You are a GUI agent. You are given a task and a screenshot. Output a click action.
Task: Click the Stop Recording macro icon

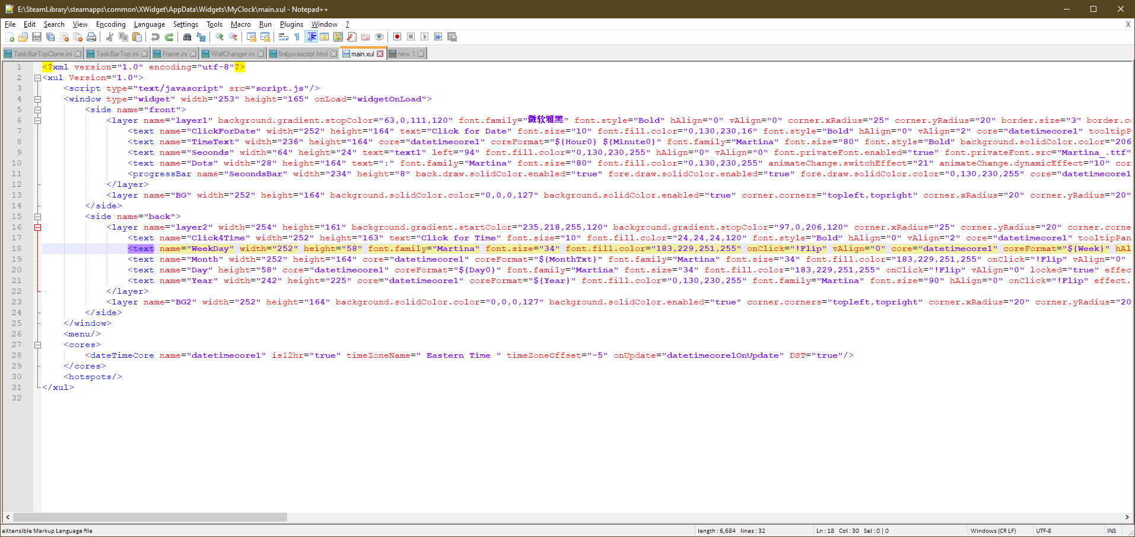coord(411,37)
